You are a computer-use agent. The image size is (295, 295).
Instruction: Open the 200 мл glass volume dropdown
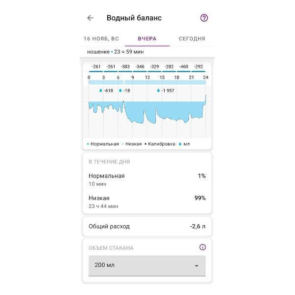point(147,265)
